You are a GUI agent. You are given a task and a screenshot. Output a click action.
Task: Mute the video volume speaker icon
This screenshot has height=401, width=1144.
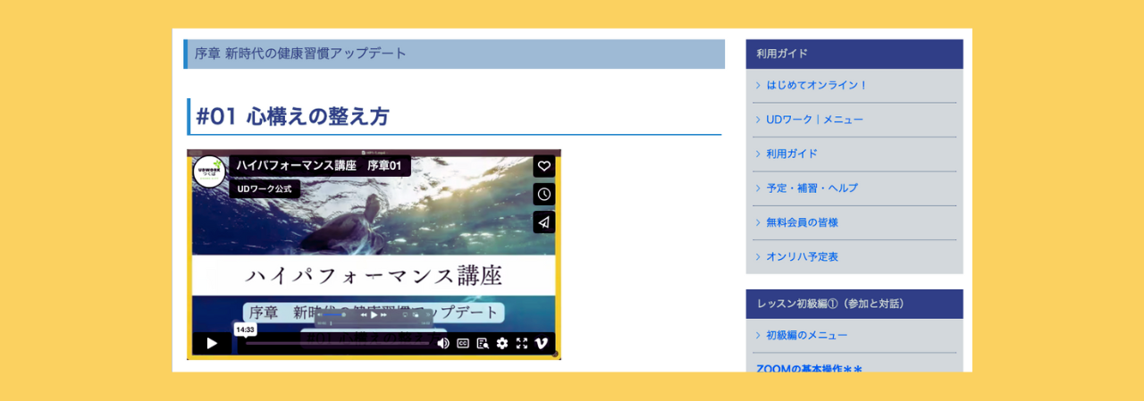point(443,343)
